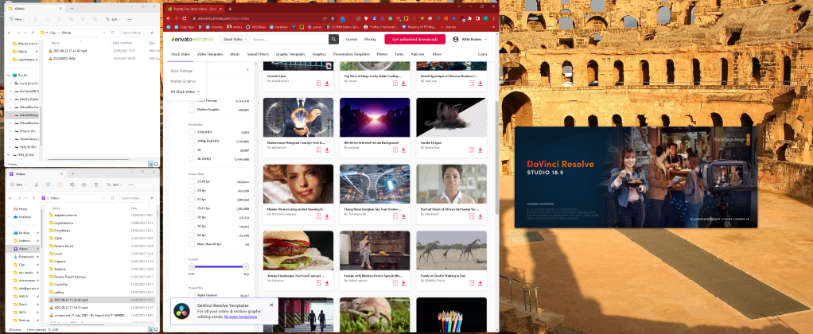Enable the Alpha Channel property filter
813x334 pixels.
[x=192, y=295]
